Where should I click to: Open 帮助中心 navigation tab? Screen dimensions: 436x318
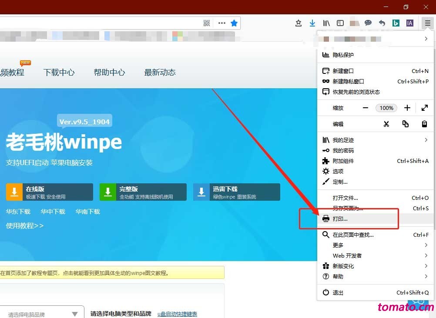(x=109, y=73)
